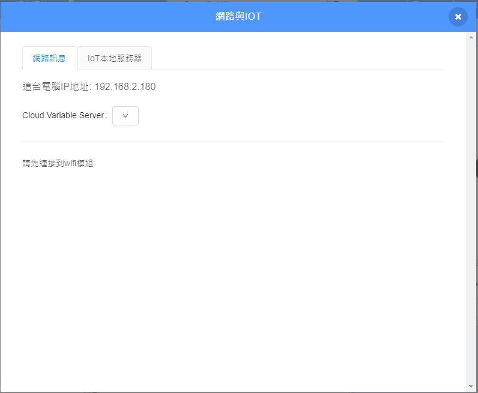The image size is (478, 393).
Task: Open the IoT本地服務器 tab
Action: click(115, 59)
